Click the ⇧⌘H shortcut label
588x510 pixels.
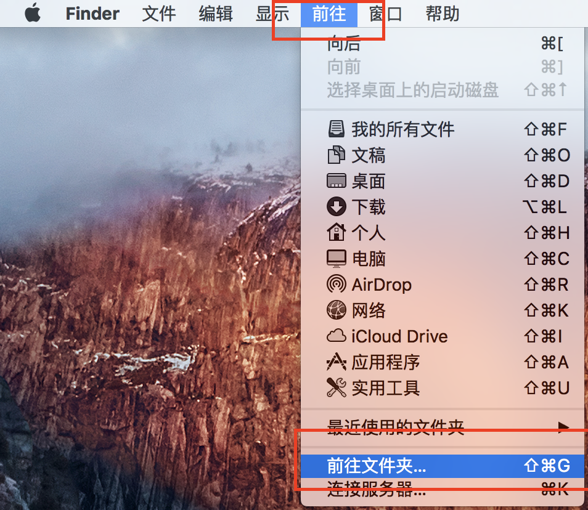pos(547,233)
